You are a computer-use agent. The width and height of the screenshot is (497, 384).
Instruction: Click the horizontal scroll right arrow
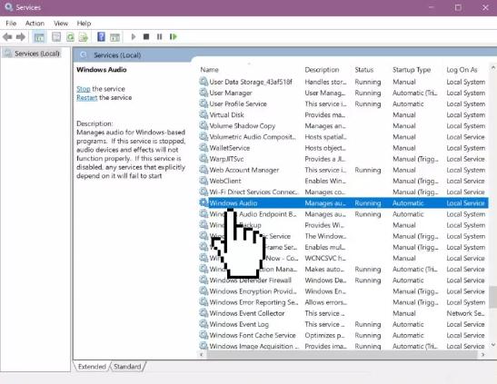(x=482, y=355)
